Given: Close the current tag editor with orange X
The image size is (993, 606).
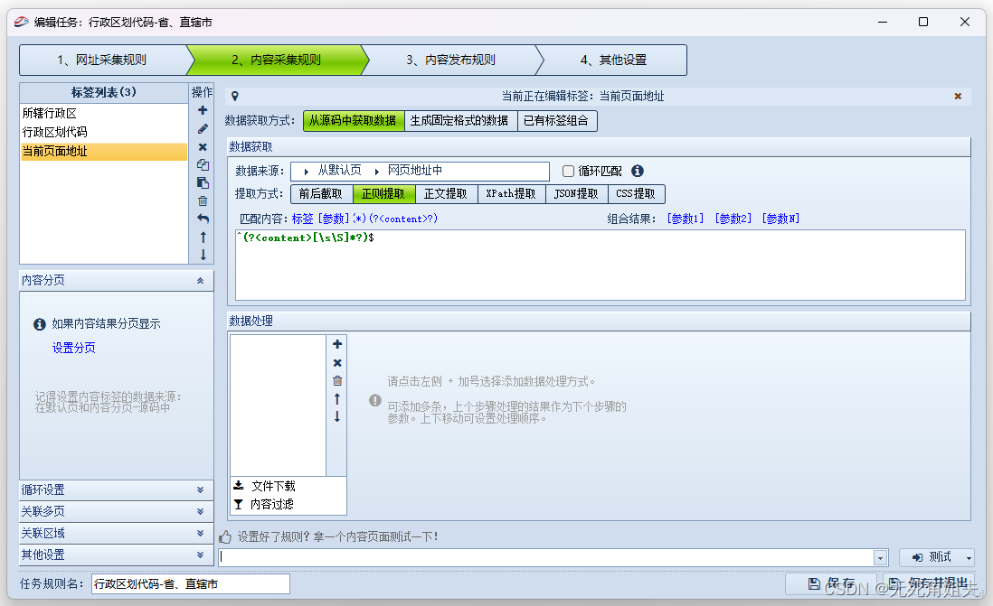Looking at the screenshot, I should [958, 96].
